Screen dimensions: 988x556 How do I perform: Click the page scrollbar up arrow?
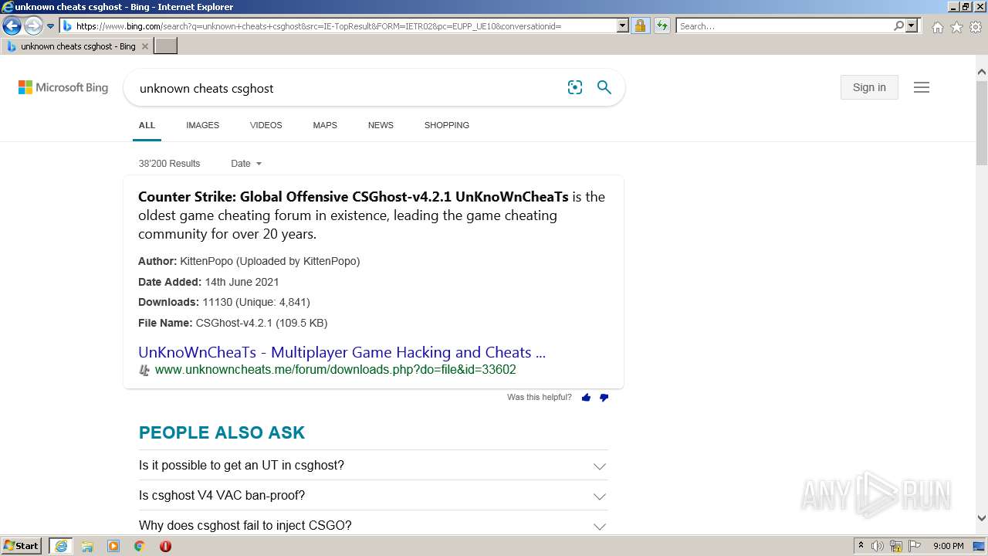pyautogui.click(x=982, y=72)
